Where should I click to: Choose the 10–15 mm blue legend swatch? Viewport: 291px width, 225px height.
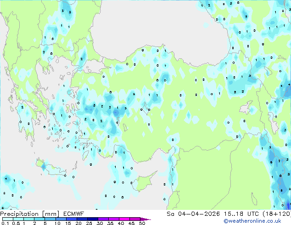[61, 219]
